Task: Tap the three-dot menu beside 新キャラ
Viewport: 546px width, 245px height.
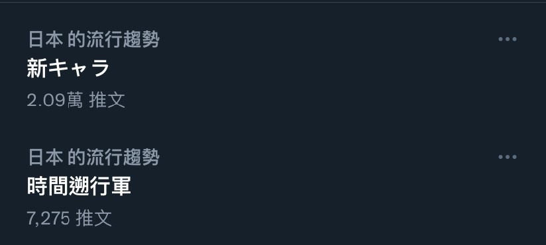Action: [x=508, y=39]
